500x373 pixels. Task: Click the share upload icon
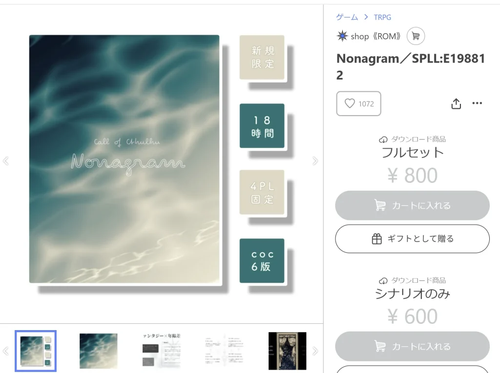click(x=456, y=103)
